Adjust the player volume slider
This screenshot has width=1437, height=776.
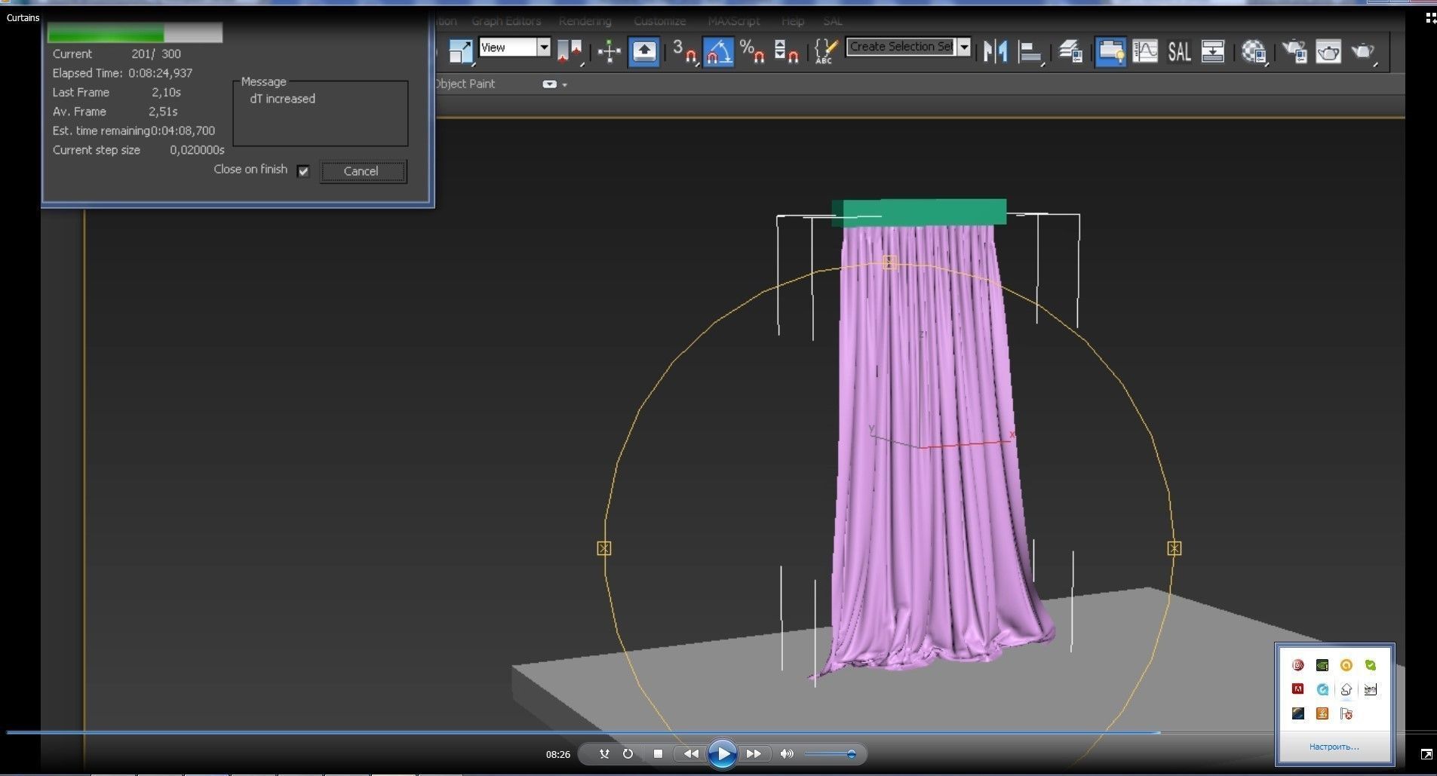coord(829,753)
